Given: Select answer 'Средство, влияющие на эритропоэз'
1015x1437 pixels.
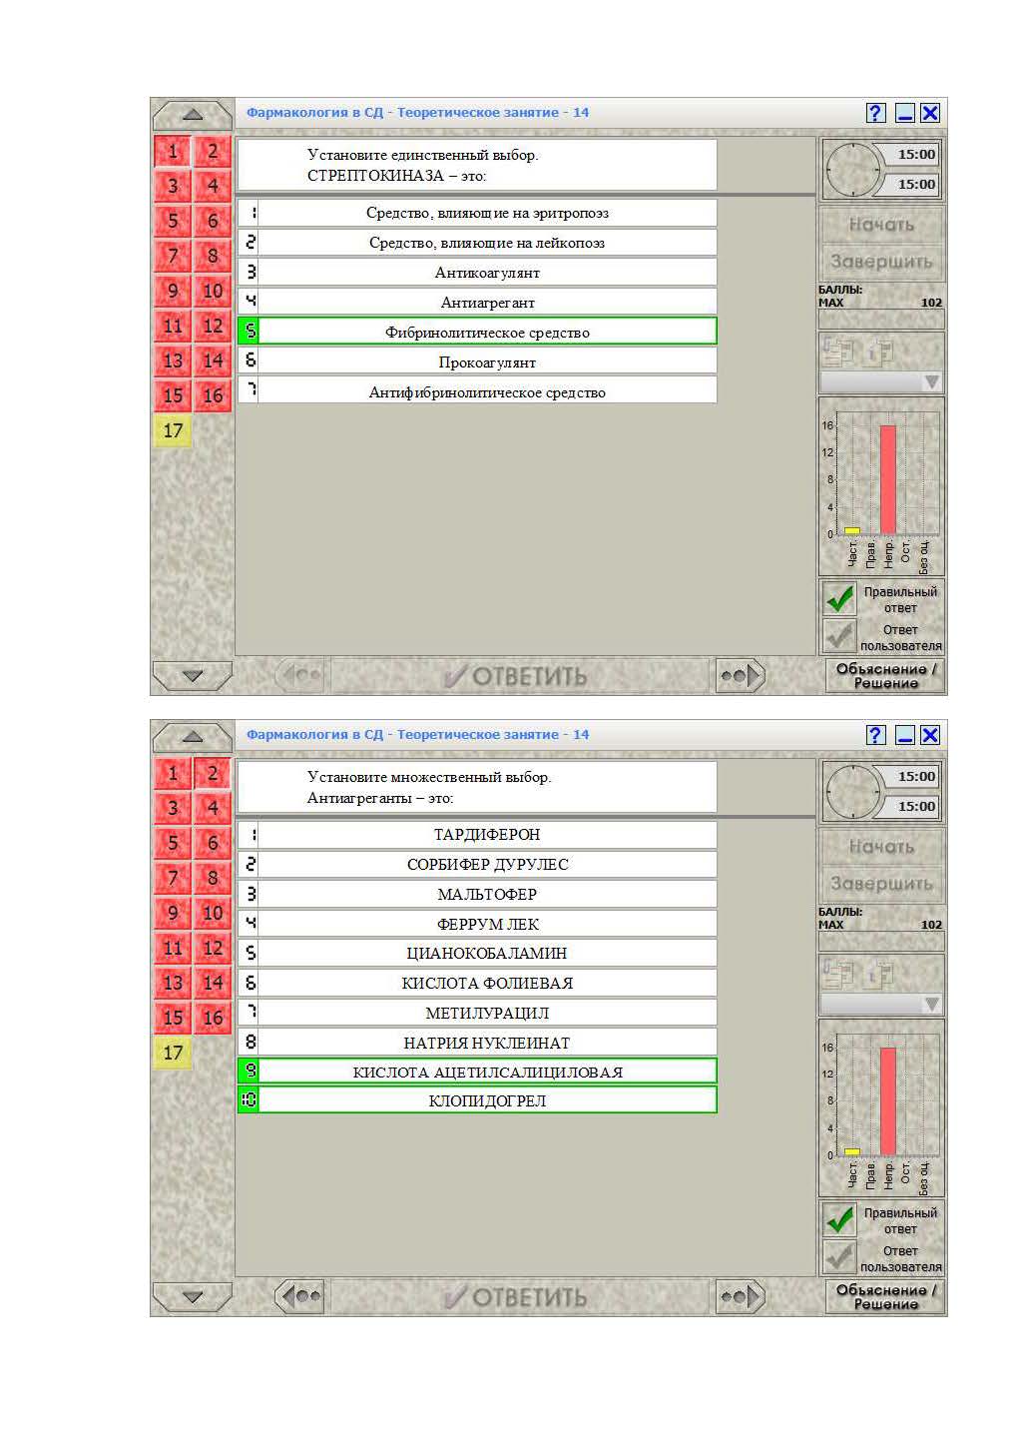Looking at the screenshot, I should [x=477, y=213].
